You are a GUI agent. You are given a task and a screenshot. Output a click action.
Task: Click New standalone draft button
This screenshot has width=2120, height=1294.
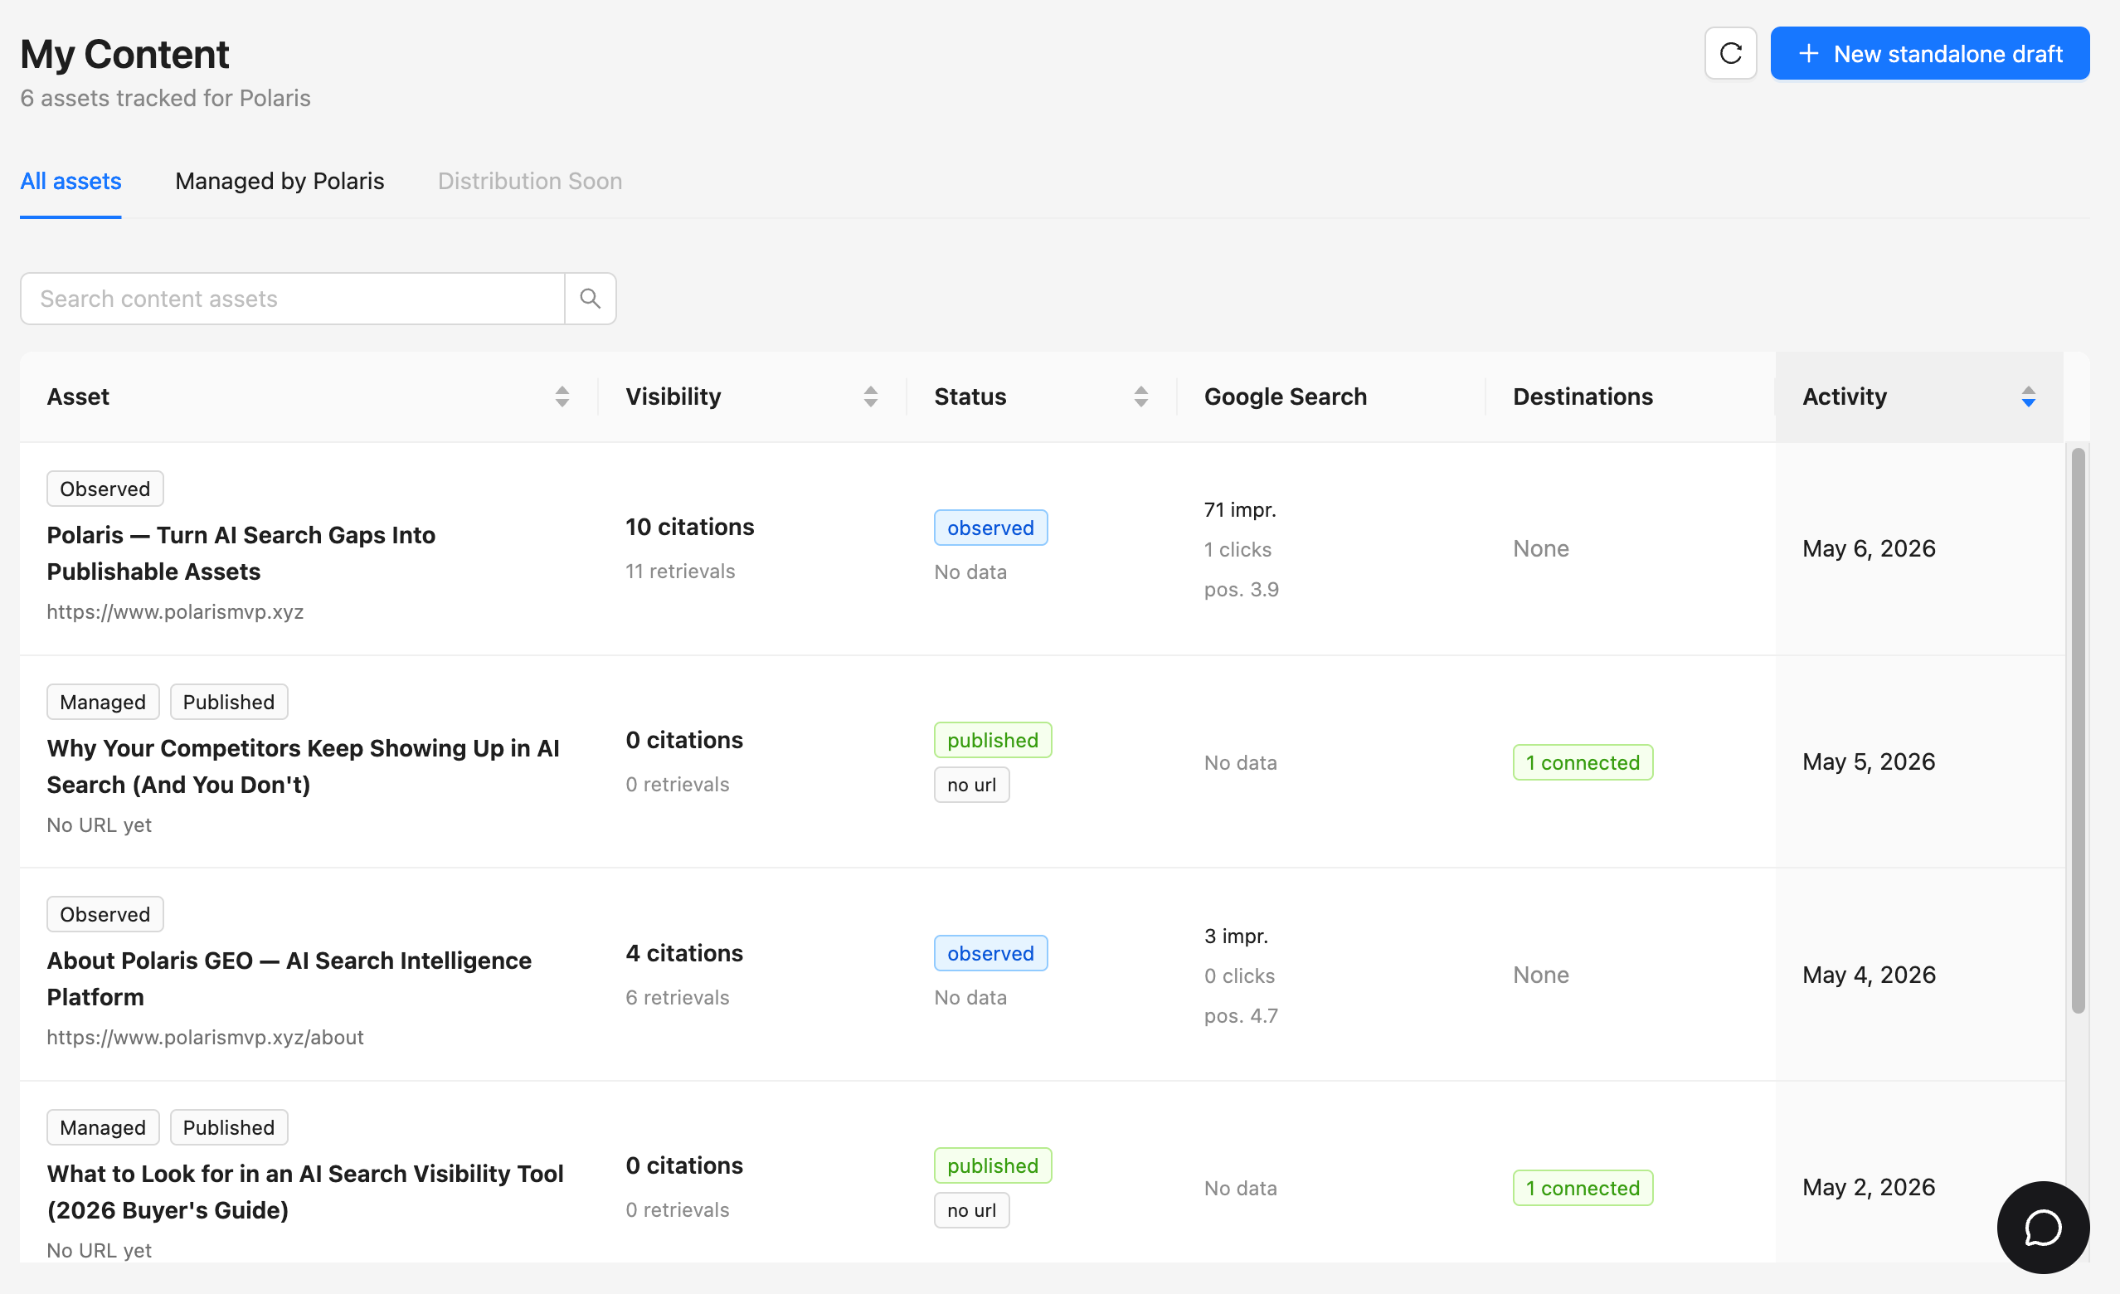click(1929, 53)
